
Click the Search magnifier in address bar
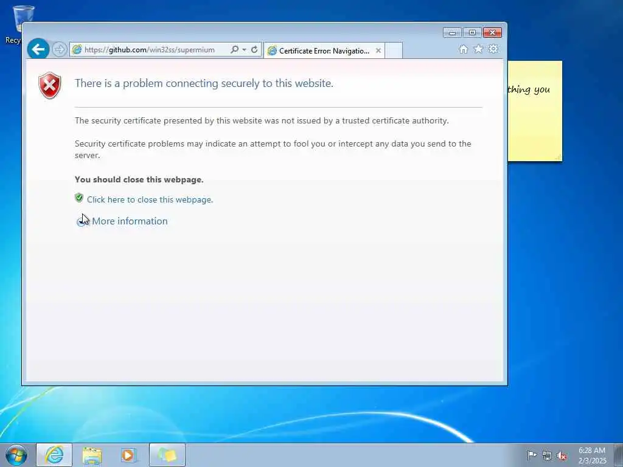(234, 50)
